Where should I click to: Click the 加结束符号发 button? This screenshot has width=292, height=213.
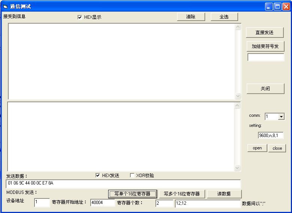[265, 46]
